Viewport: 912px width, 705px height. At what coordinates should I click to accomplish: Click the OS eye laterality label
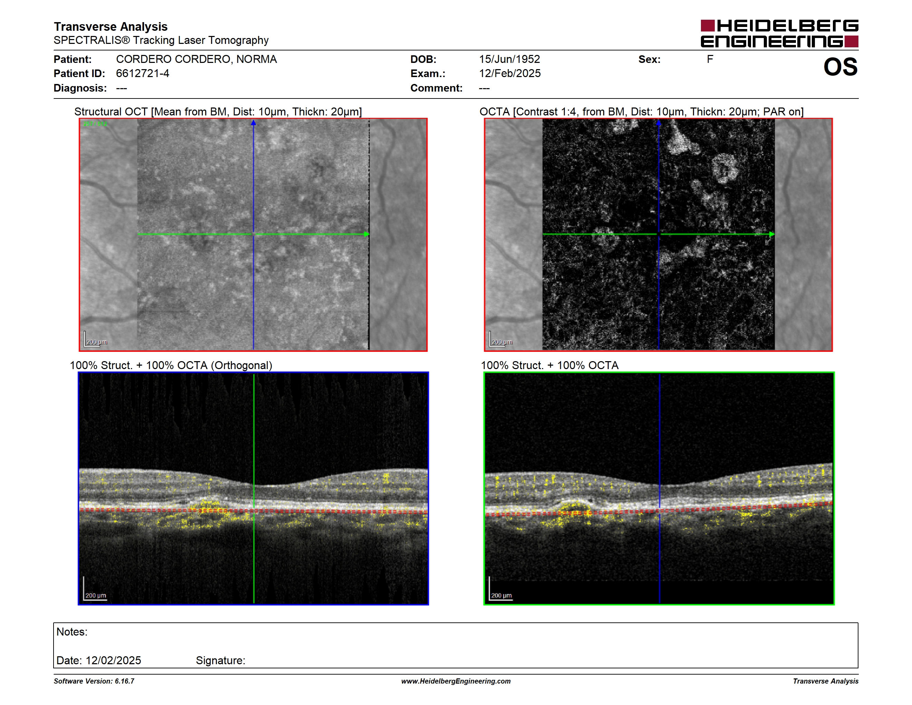tap(840, 67)
